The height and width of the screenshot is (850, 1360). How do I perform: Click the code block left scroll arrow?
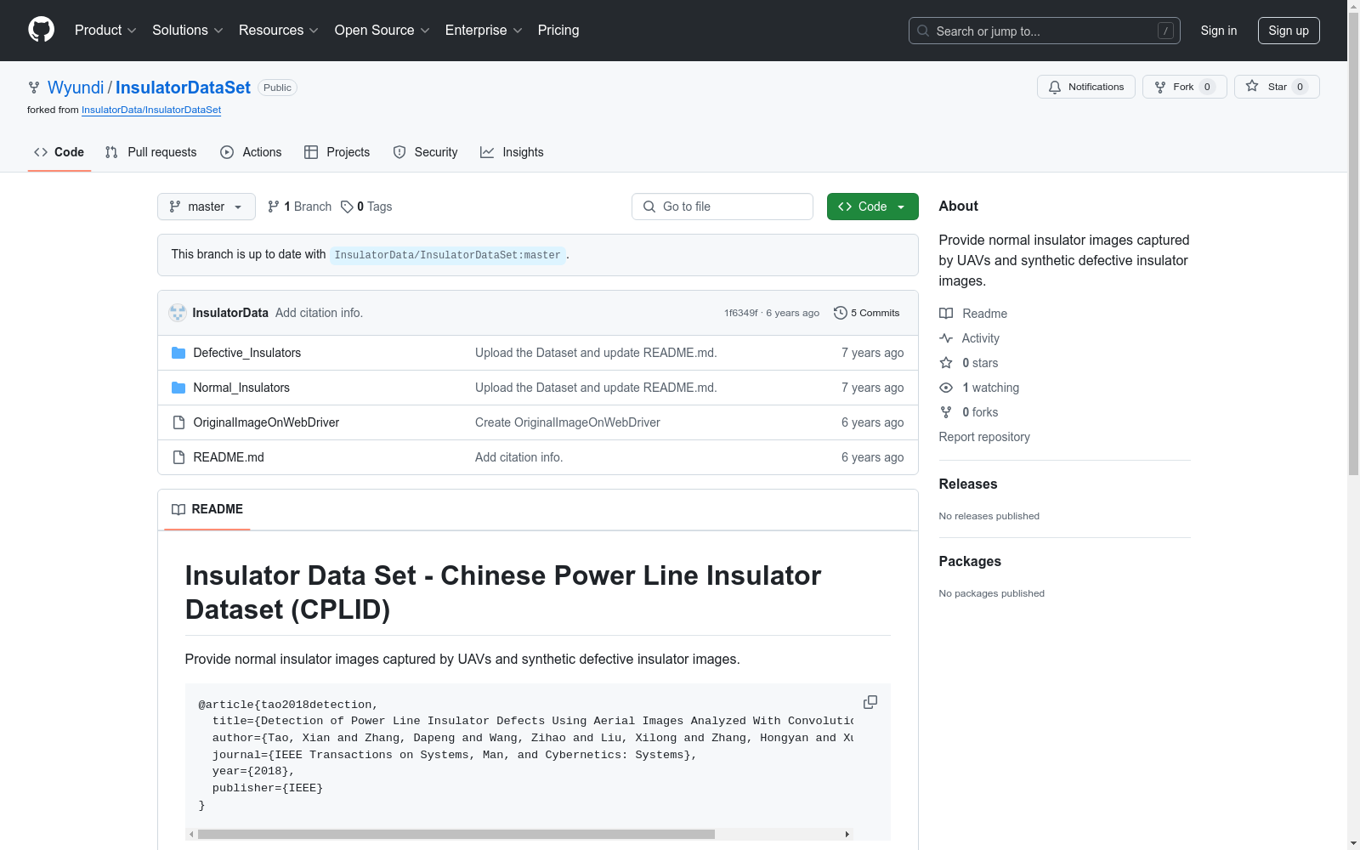point(191,834)
